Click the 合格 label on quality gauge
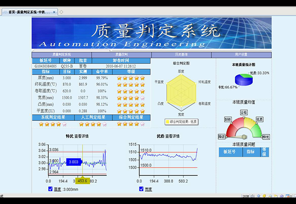This screenshot has height=204, width=296. [244, 113]
